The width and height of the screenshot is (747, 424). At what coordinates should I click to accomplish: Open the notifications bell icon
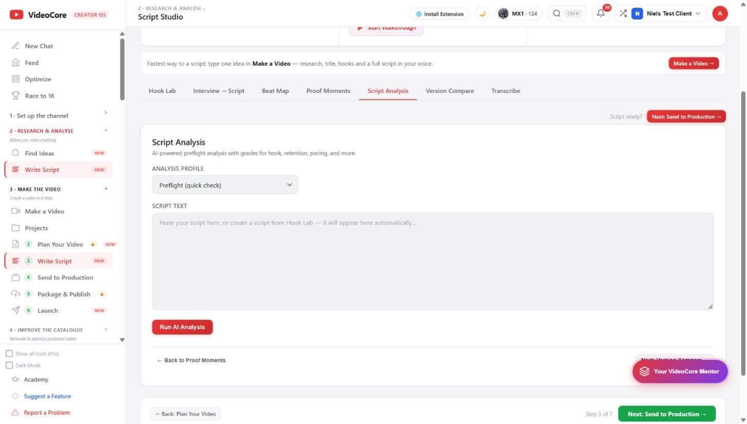[x=600, y=14]
